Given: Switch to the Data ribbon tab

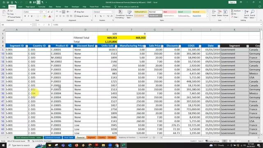Looking at the screenshot, I should 51,7.
